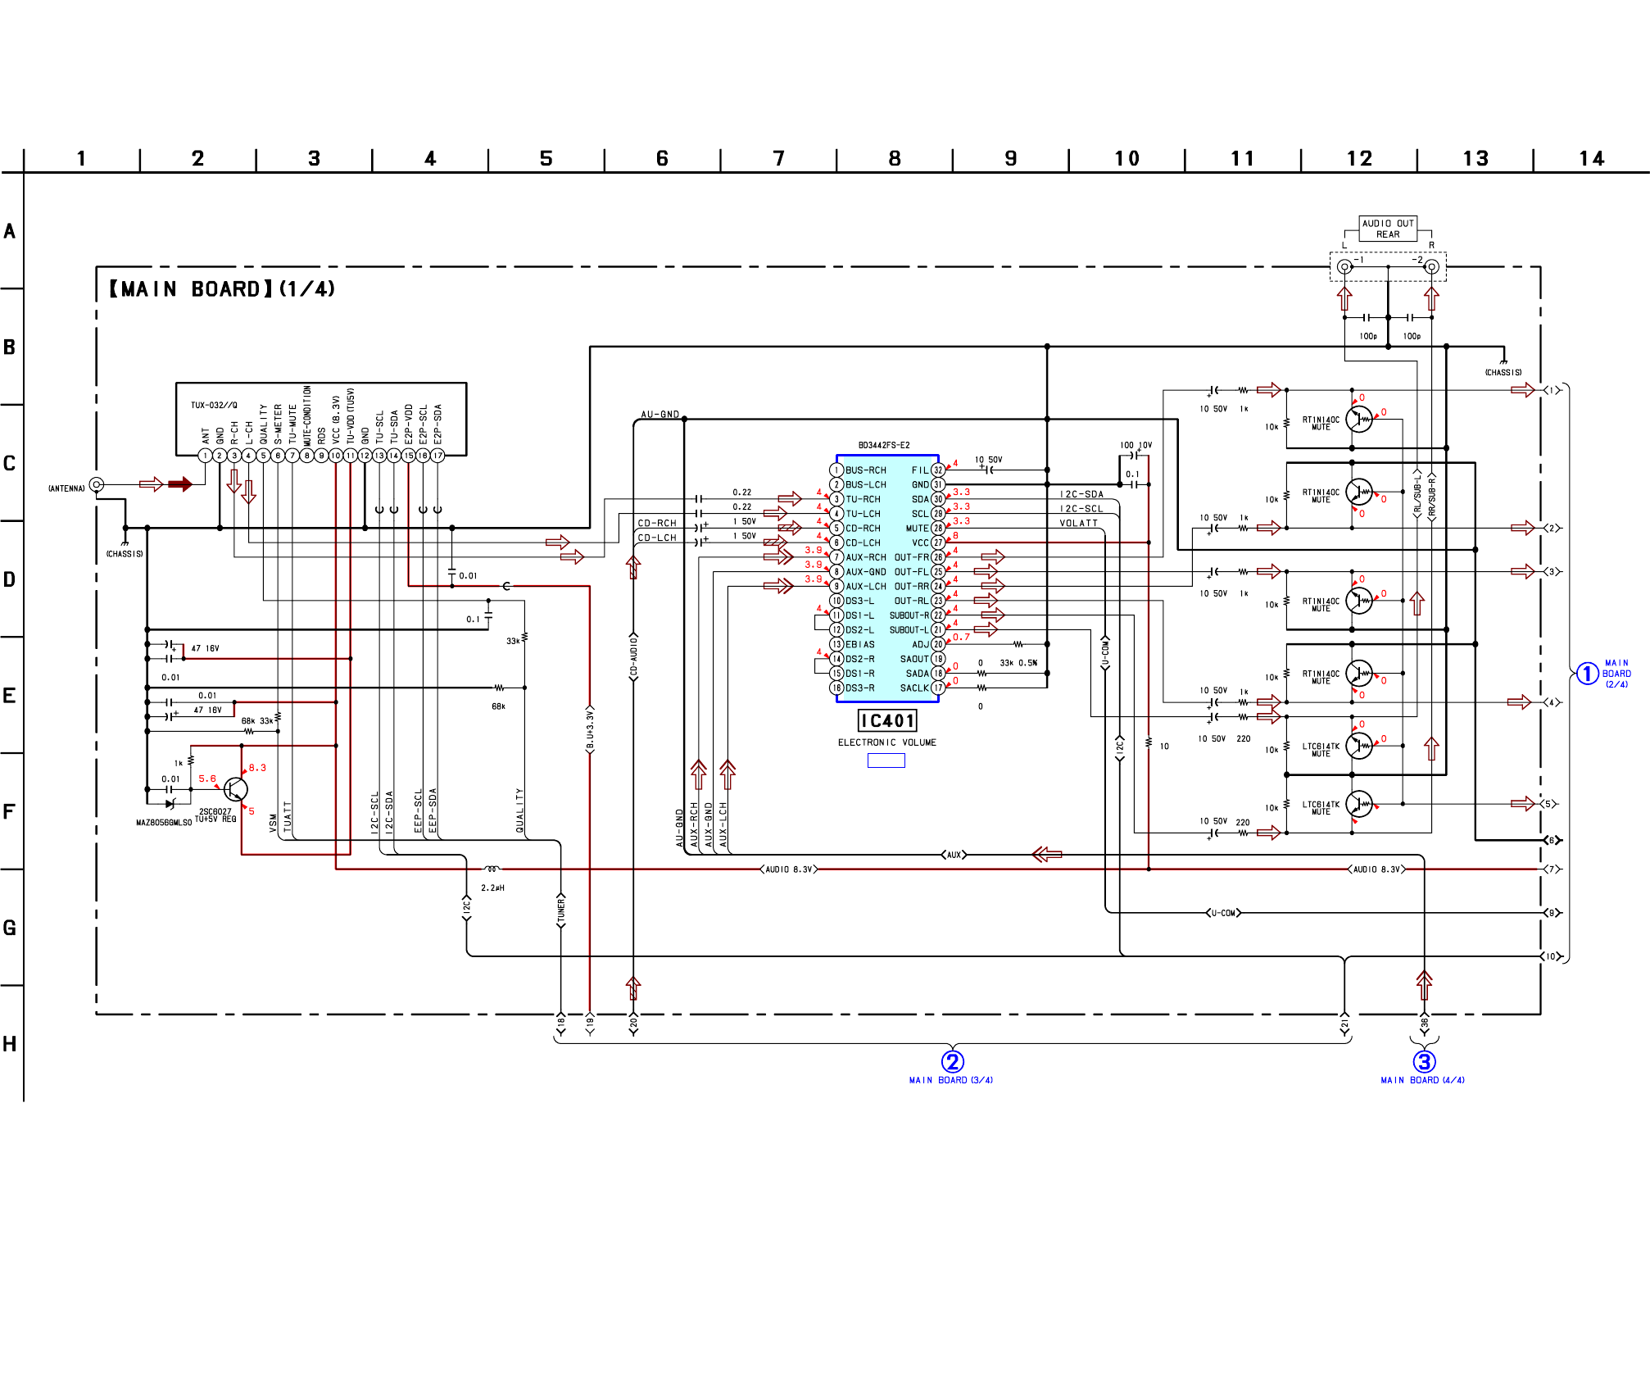Click the empty blue box under Electronic Volume
Screen dimensions: 1650x1380
pos(886,760)
